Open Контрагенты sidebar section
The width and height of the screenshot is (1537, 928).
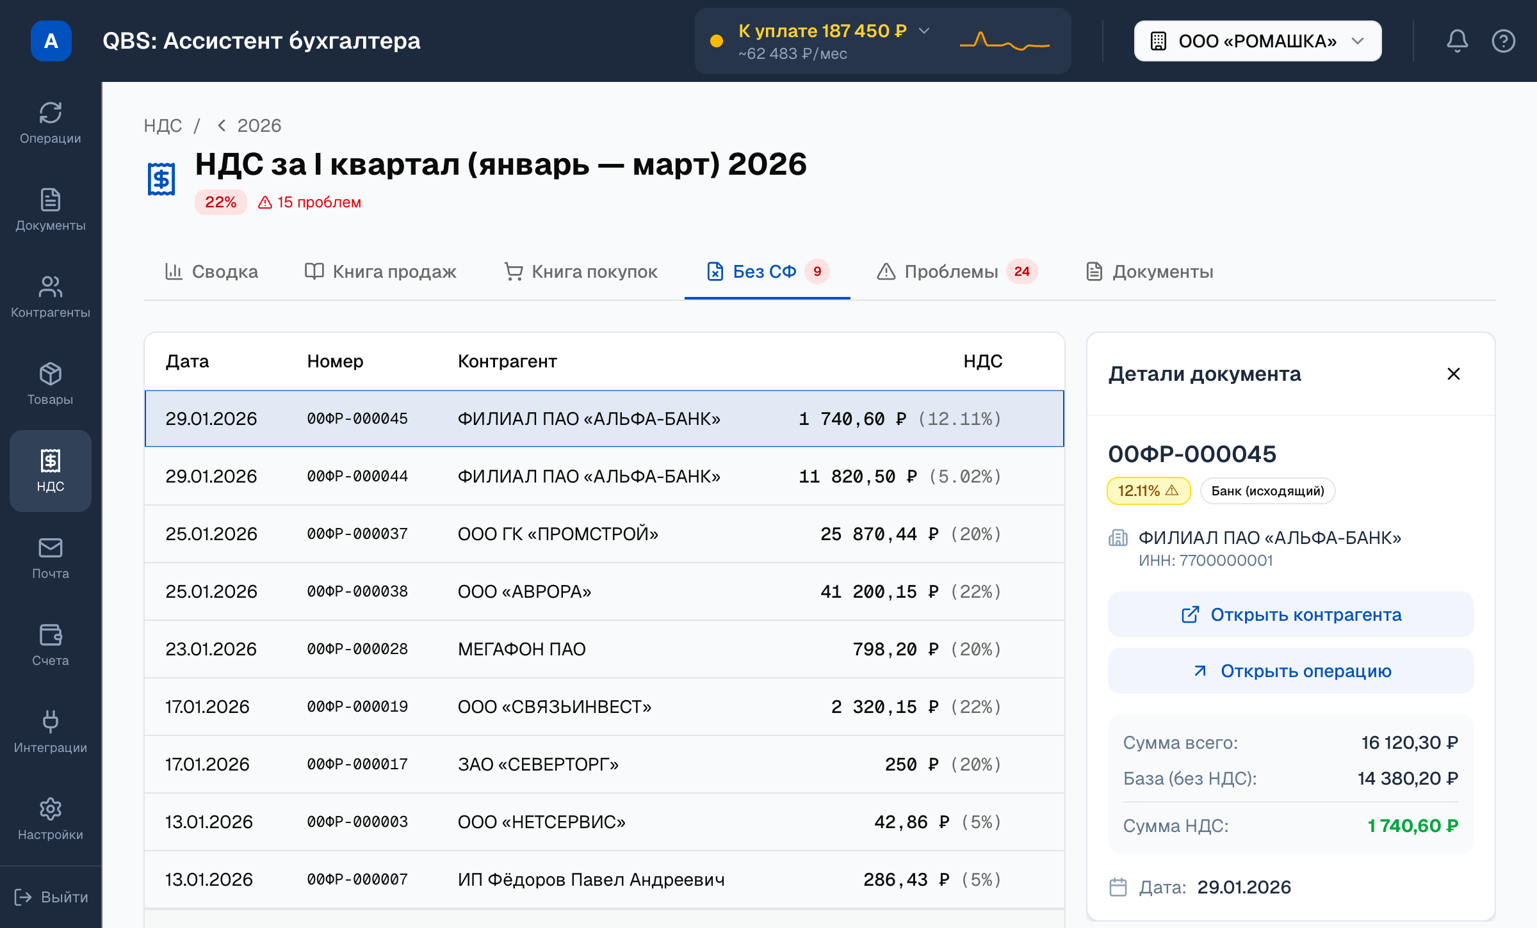coord(50,298)
